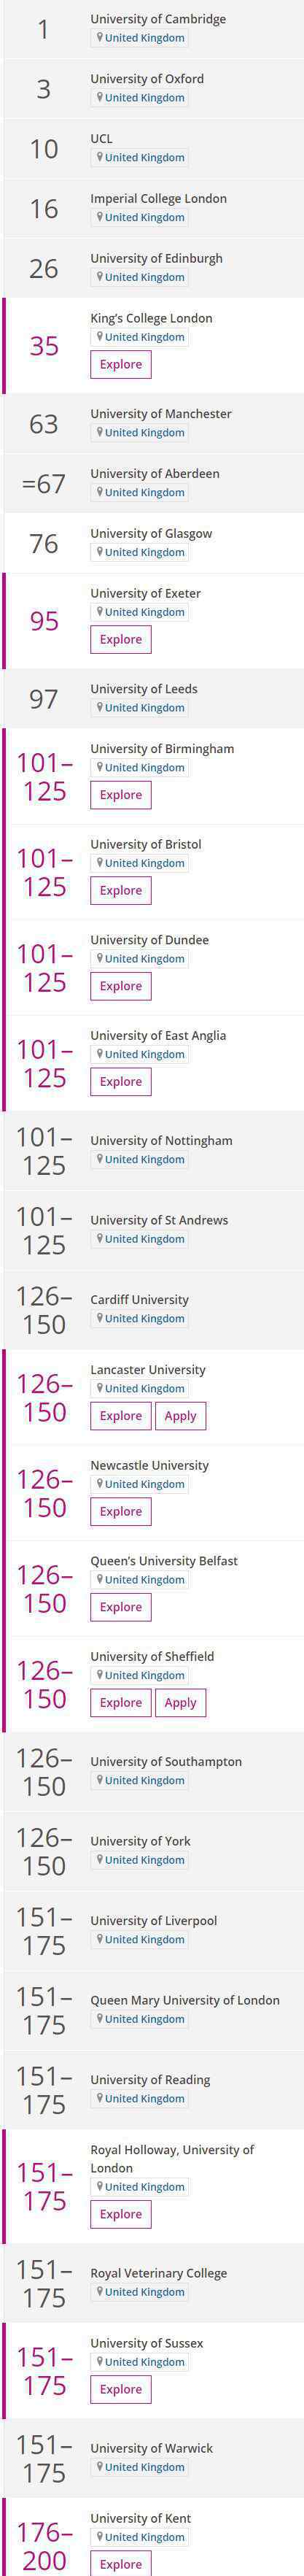
Task: Apply to Lancaster University
Action: point(180,1416)
